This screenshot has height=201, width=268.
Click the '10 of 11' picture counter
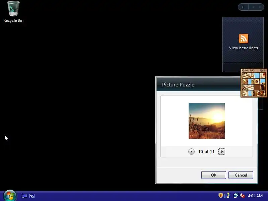[x=206, y=152]
